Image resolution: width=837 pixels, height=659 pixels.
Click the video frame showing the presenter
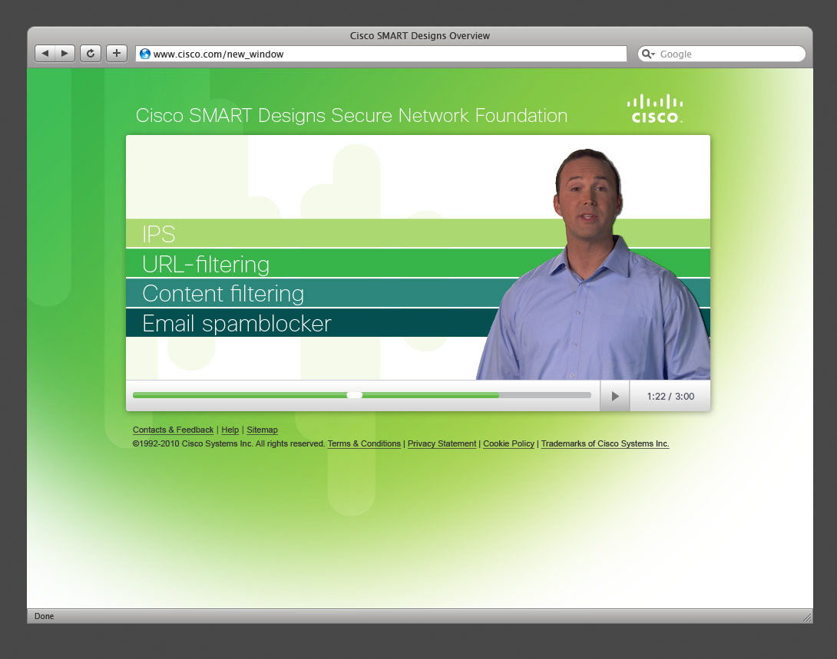(418, 258)
